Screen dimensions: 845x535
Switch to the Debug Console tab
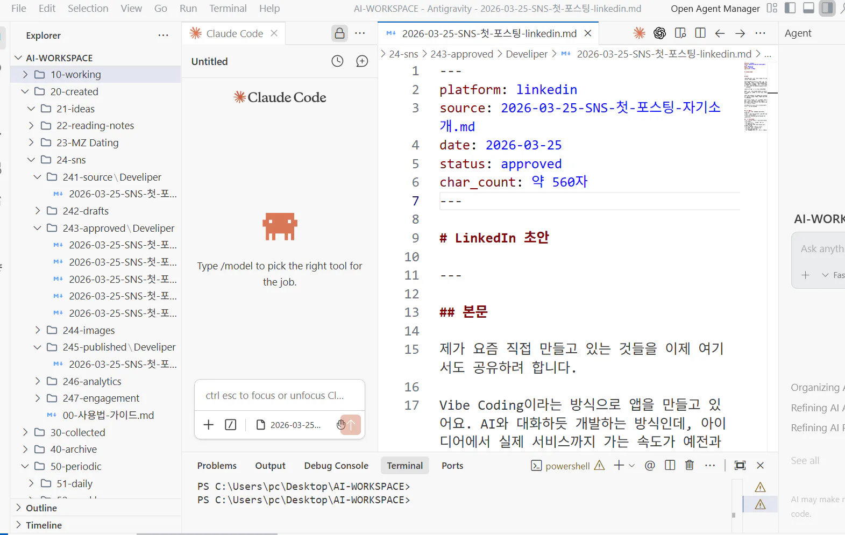pyautogui.click(x=336, y=466)
